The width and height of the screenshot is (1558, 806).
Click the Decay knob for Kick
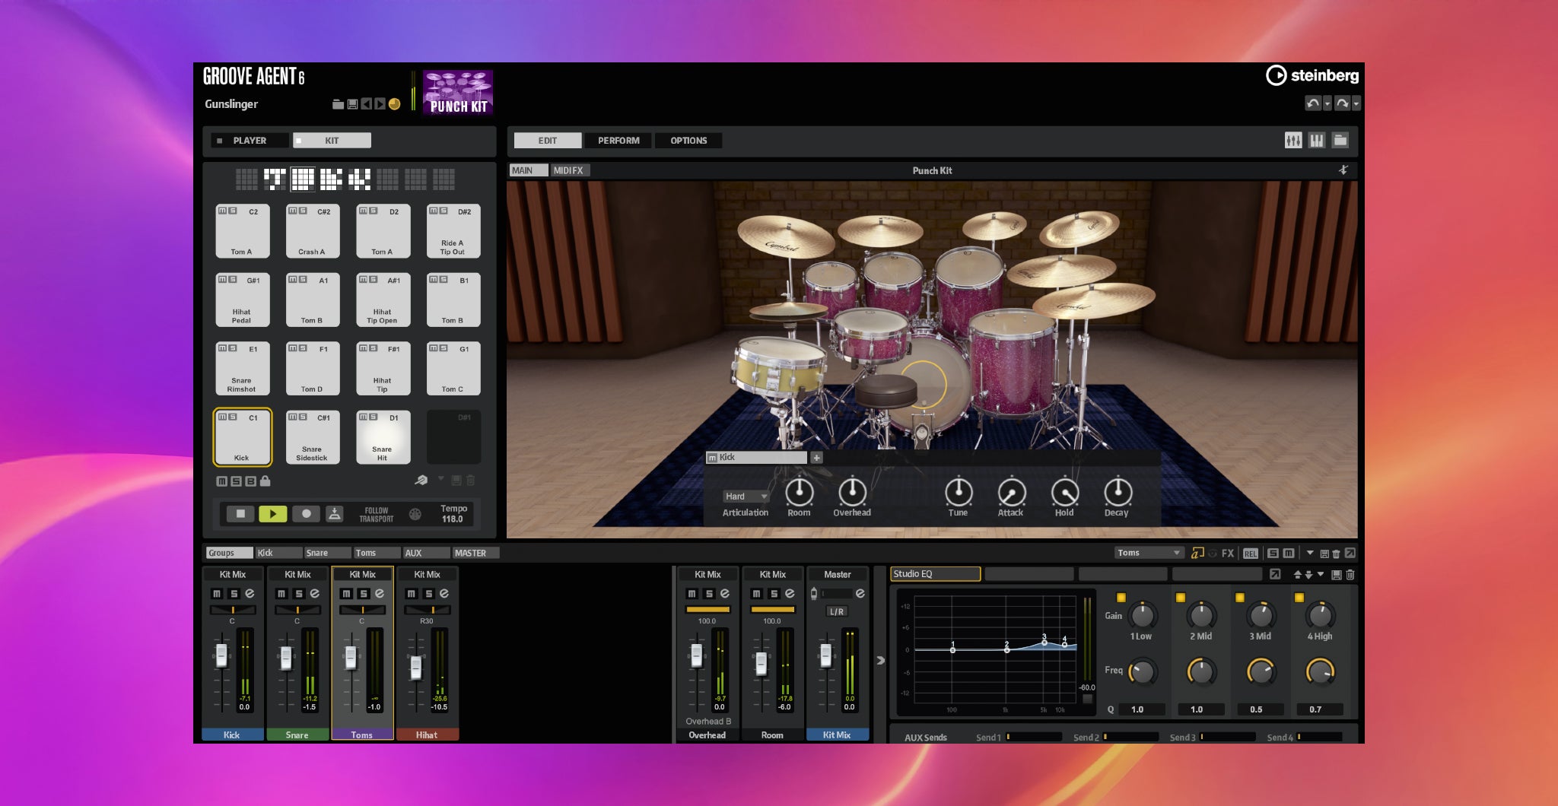click(x=1118, y=493)
